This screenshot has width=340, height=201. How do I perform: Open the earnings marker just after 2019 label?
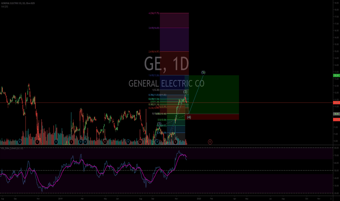click(x=71, y=142)
